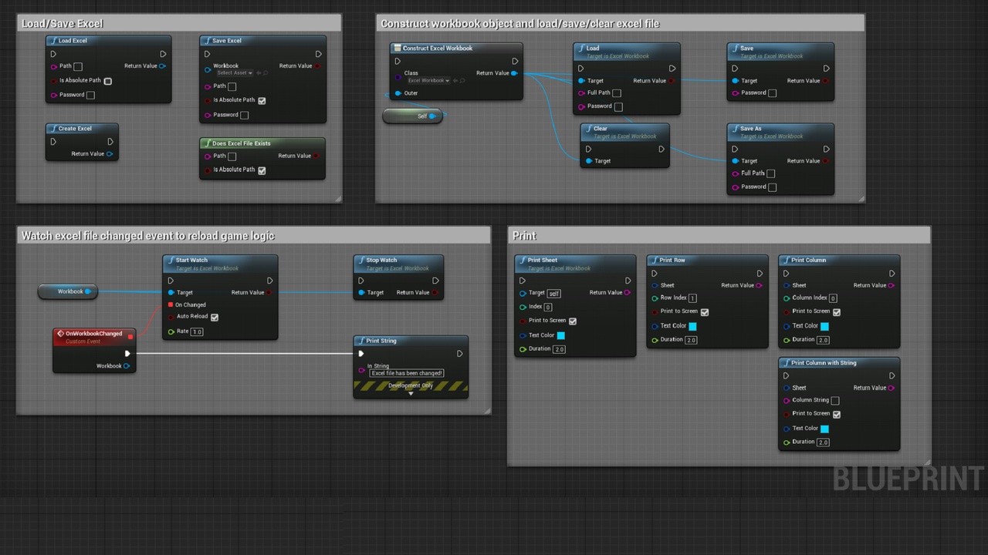Disable Print to Screen on Print Sheet
Screen dimensions: 988x555
coord(572,321)
